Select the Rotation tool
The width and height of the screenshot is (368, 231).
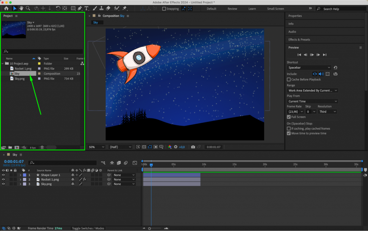57,8
